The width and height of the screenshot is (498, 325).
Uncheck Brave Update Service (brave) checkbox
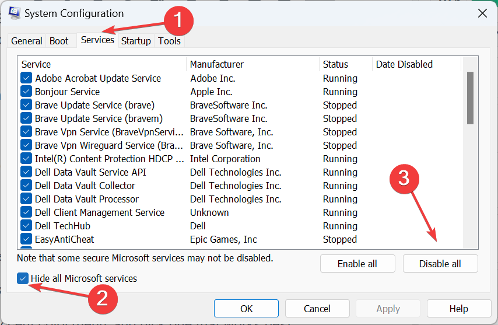click(26, 105)
